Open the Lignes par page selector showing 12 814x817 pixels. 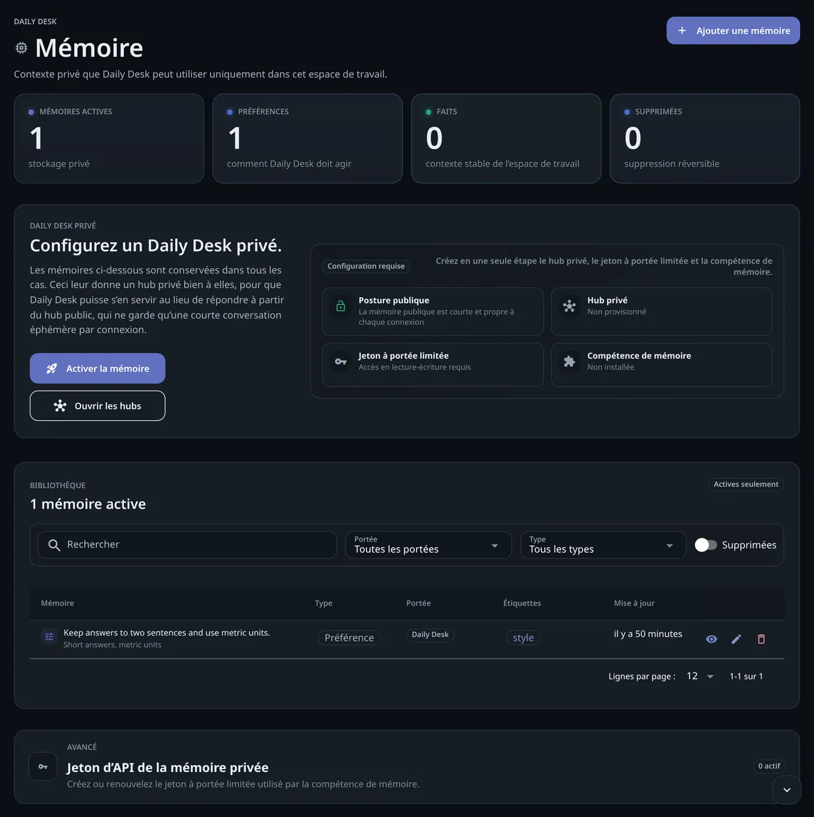699,676
